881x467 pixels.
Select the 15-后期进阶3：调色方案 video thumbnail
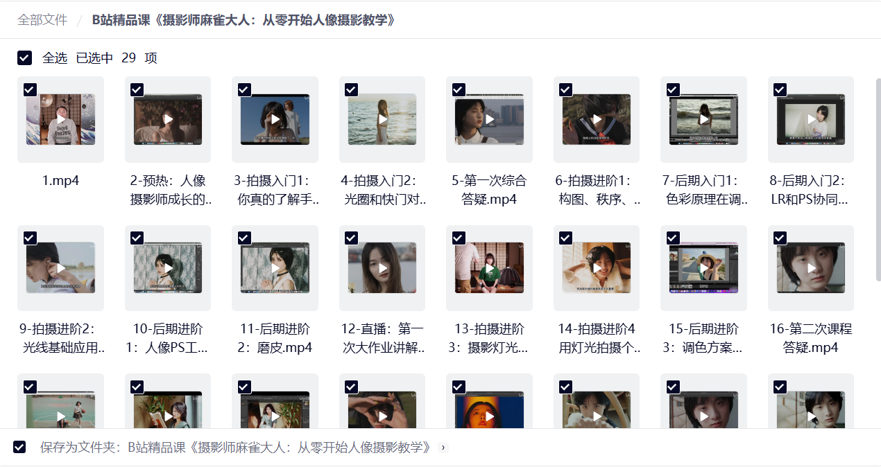pos(704,268)
